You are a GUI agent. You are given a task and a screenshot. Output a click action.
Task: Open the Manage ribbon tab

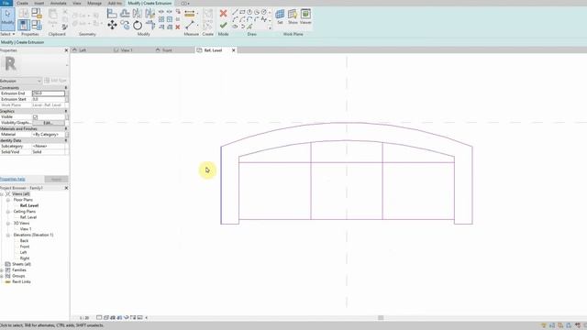coord(94,3)
